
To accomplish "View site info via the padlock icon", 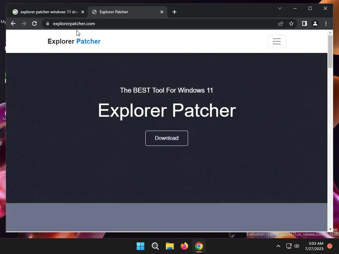I will click(x=48, y=23).
